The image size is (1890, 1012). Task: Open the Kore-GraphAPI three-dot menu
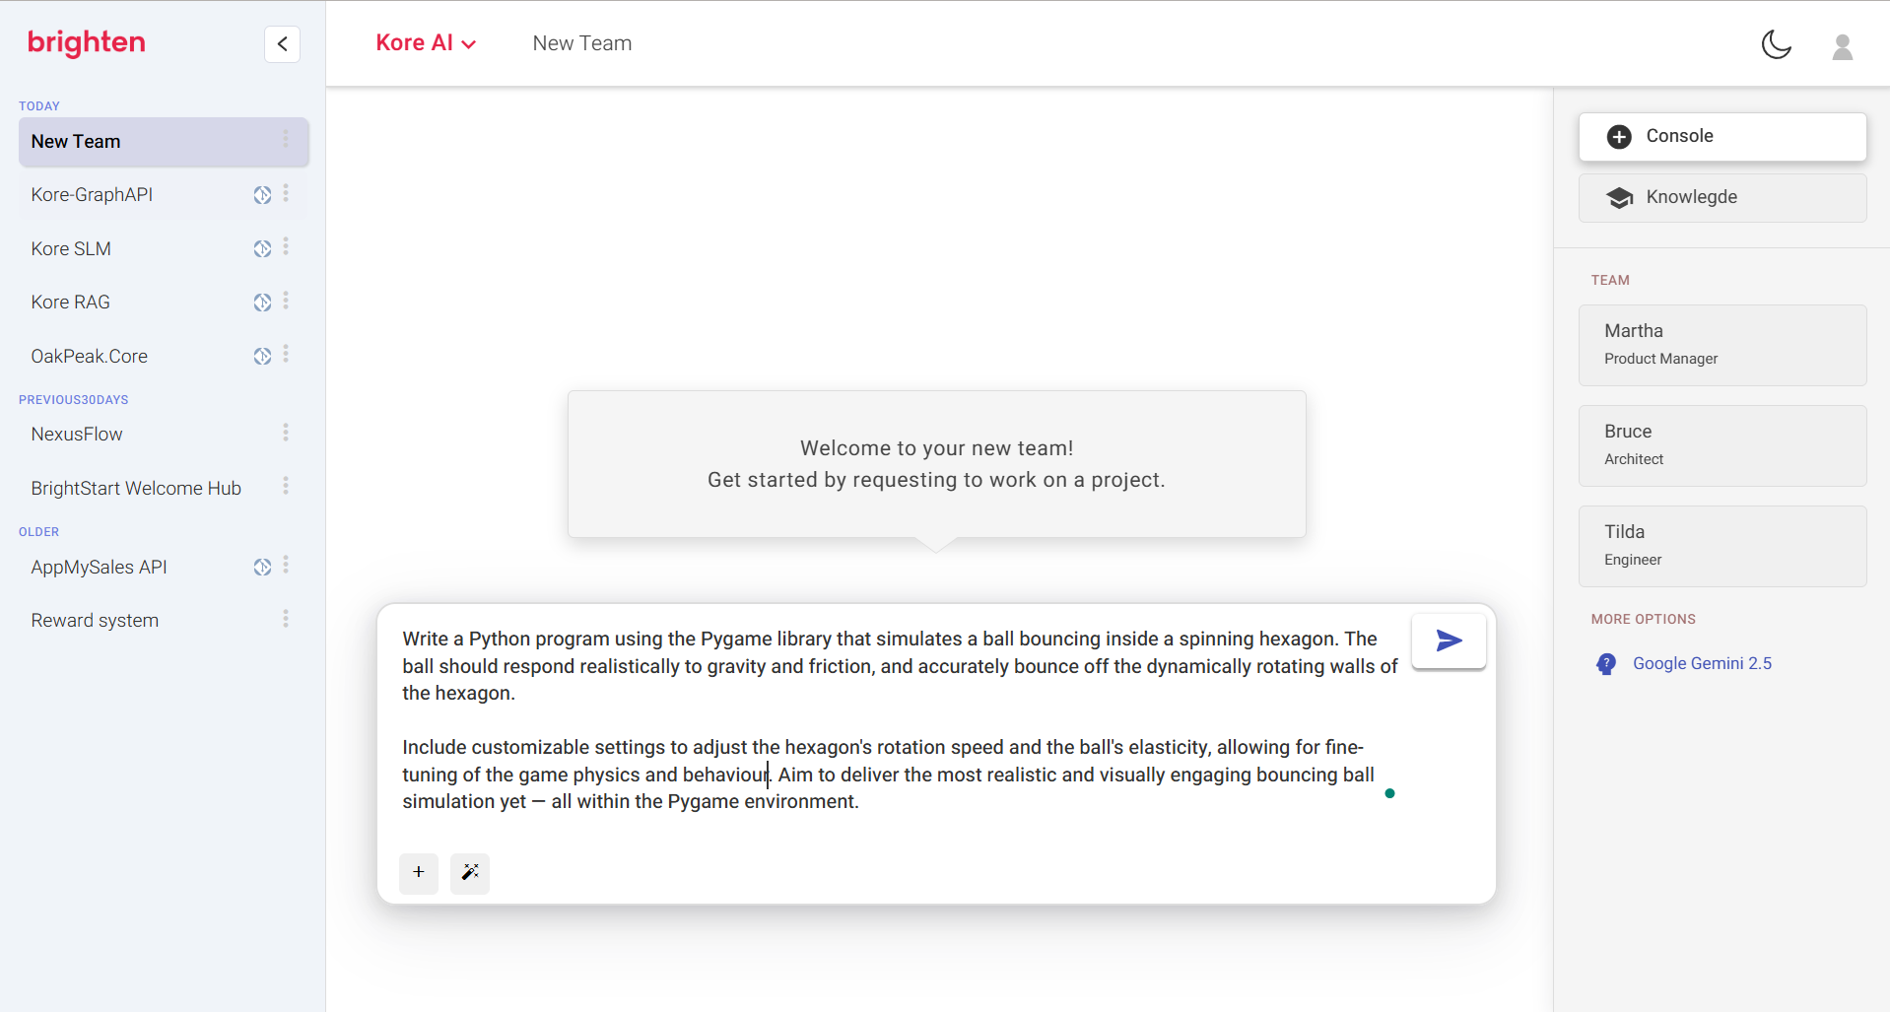pos(286,193)
